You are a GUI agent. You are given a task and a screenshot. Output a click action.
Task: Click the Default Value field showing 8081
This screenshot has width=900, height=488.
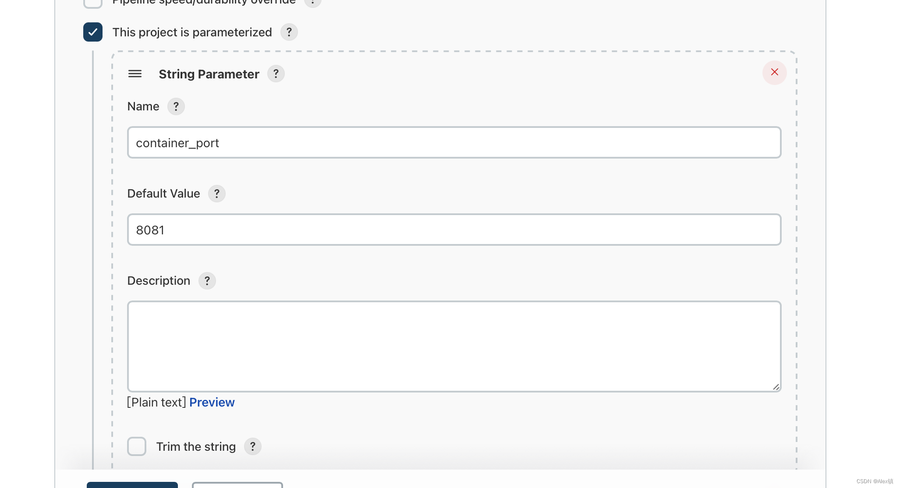[x=454, y=230]
